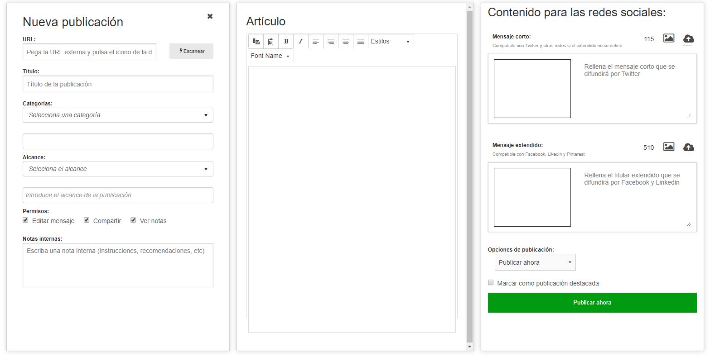Click the scrollbar down arrow in Artículo panel
The image size is (710, 357).
pyautogui.click(x=470, y=347)
